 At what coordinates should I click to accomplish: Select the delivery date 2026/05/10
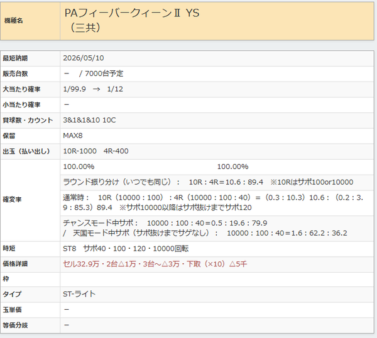[83, 58]
